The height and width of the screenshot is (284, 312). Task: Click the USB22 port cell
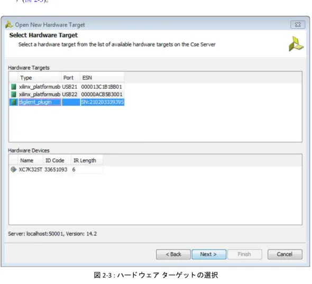point(70,95)
